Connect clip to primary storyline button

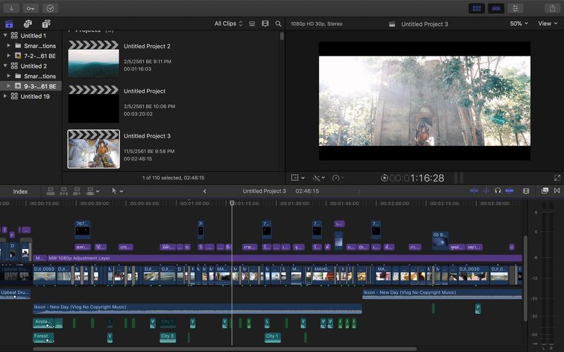50,191
